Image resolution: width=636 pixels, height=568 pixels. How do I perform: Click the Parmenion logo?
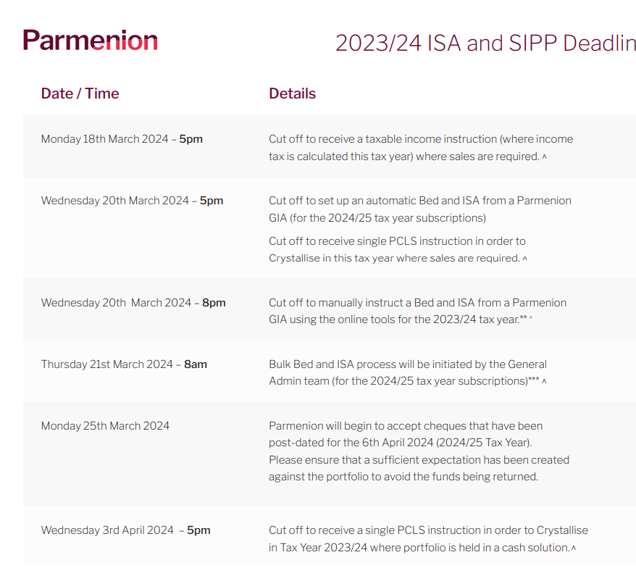pos(90,40)
